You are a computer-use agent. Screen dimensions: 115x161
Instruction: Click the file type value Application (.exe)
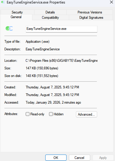coord(38,42)
